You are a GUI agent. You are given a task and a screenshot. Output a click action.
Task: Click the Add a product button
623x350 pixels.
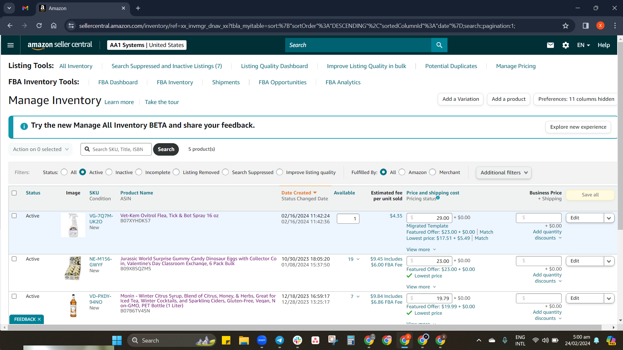[x=508, y=99]
